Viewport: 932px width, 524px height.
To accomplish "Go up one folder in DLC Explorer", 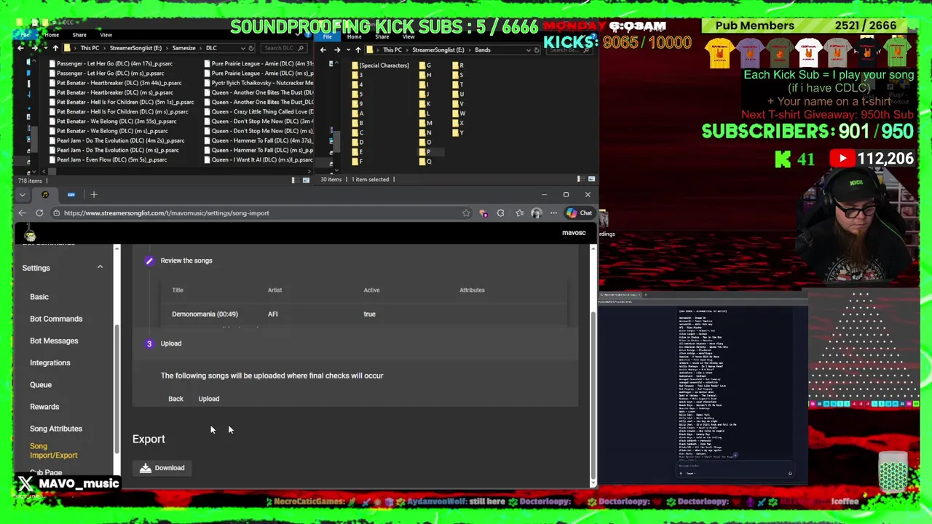I will (x=55, y=48).
